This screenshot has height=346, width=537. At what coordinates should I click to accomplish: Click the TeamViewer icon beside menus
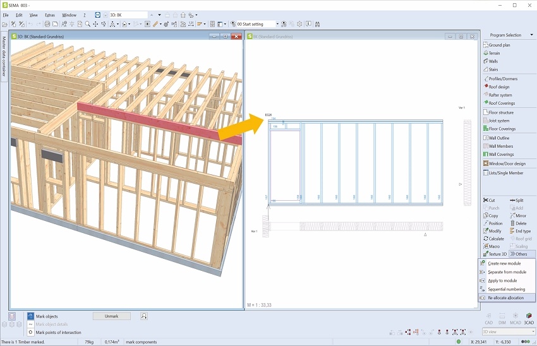coord(97,15)
